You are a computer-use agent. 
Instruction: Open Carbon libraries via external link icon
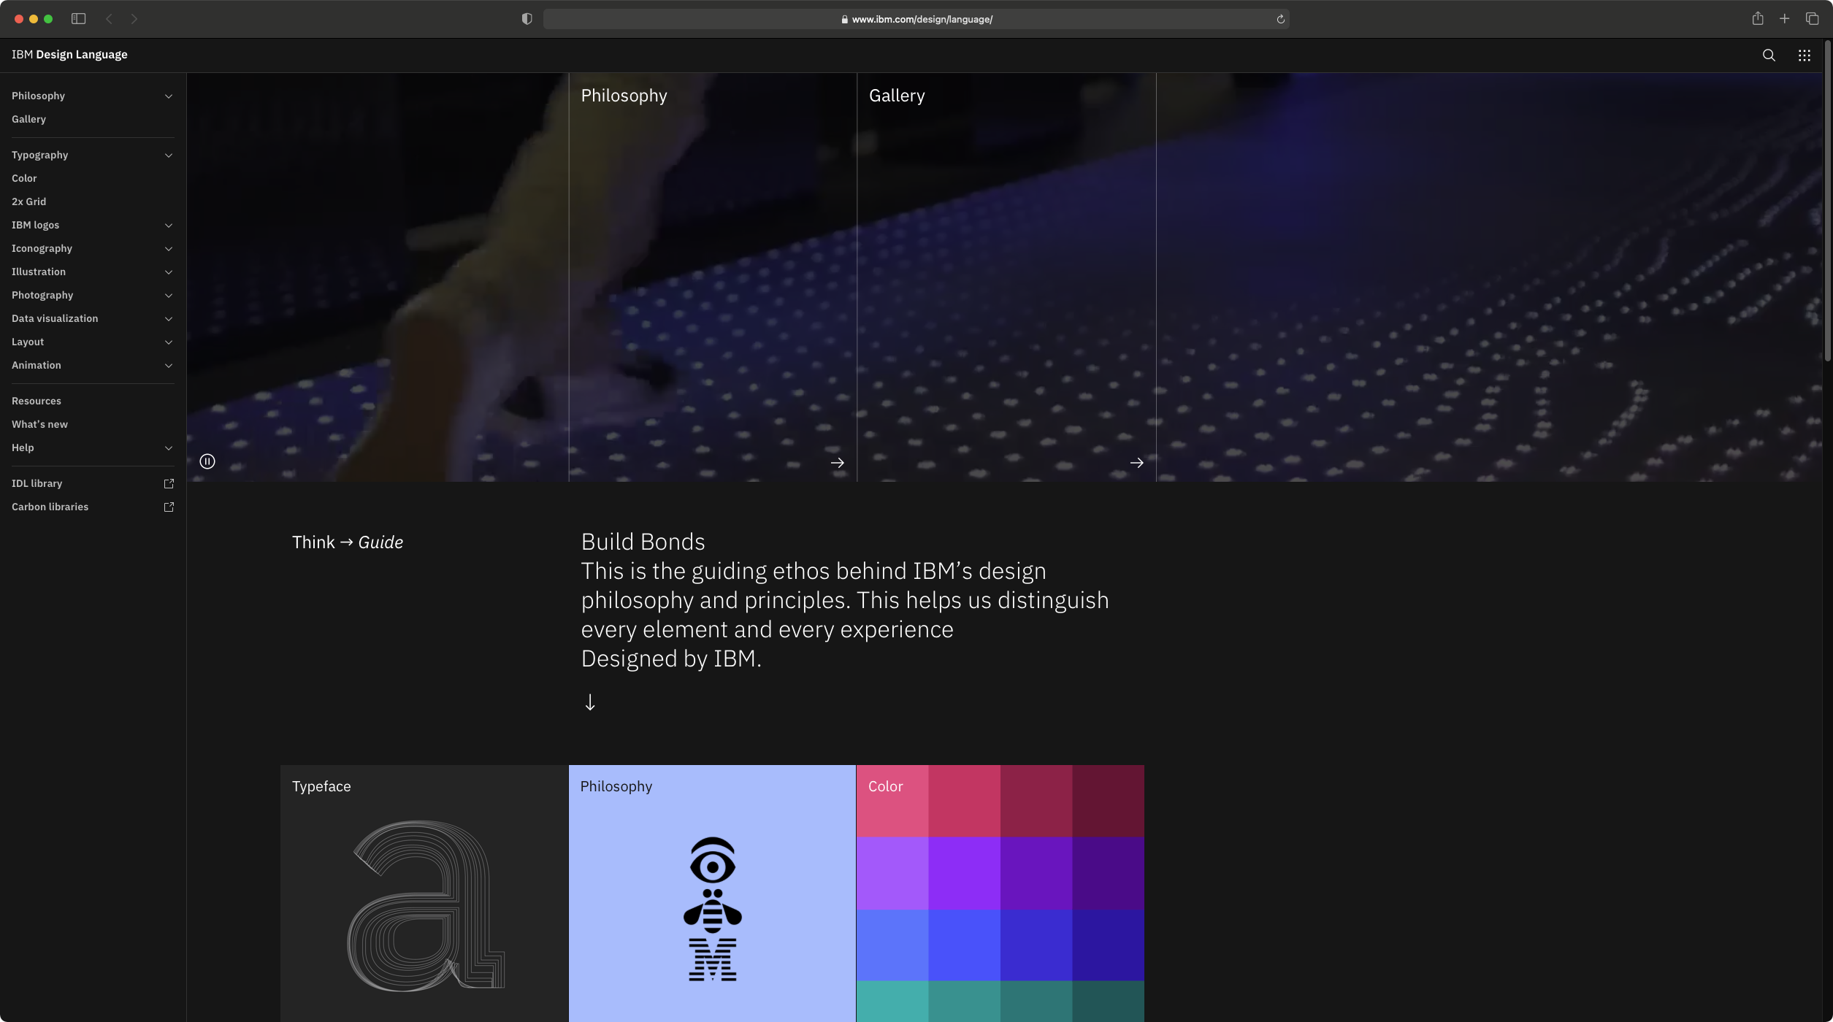tap(169, 507)
